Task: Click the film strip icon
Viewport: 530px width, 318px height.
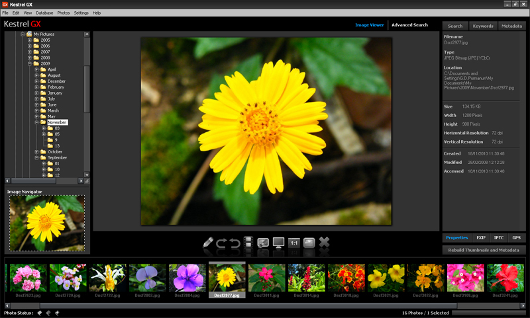Action: point(248,243)
